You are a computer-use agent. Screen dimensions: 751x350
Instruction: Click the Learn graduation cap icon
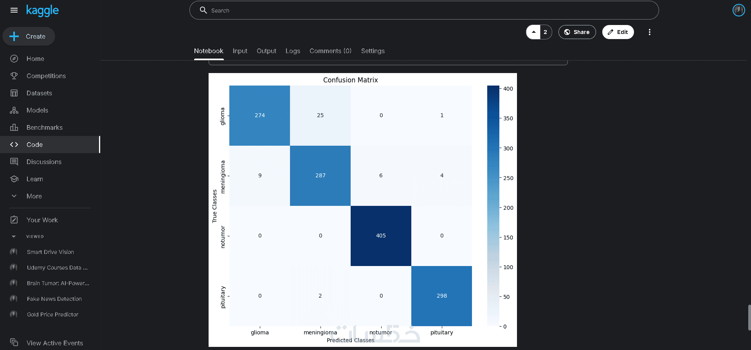coord(14,179)
